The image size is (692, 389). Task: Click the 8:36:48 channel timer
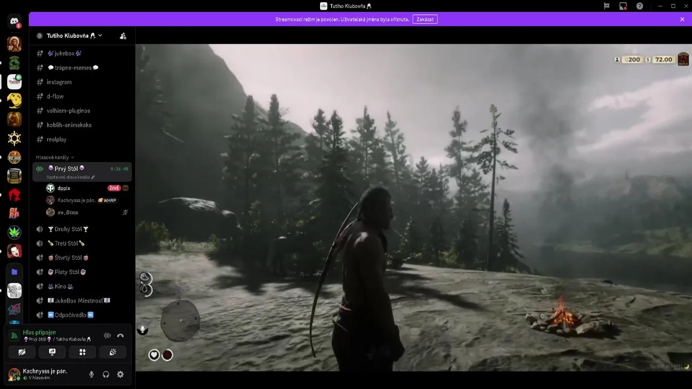[x=119, y=169]
